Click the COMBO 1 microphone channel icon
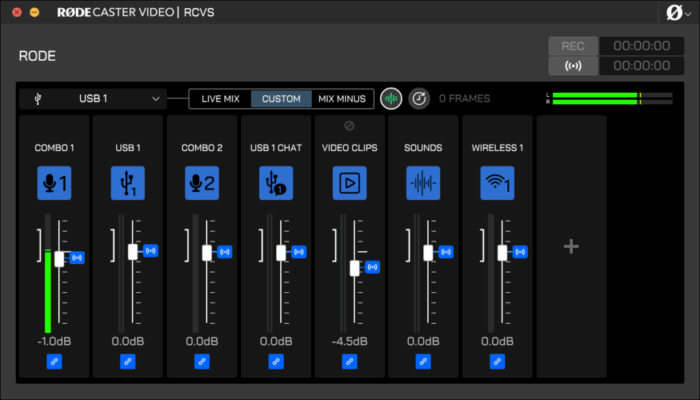This screenshot has height=400, width=700. pos(54,183)
